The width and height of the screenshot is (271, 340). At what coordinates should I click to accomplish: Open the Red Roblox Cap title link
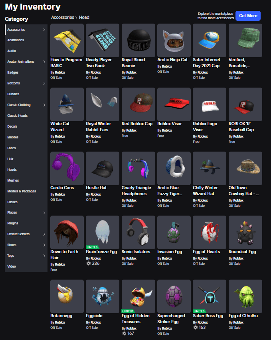(x=137, y=124)
